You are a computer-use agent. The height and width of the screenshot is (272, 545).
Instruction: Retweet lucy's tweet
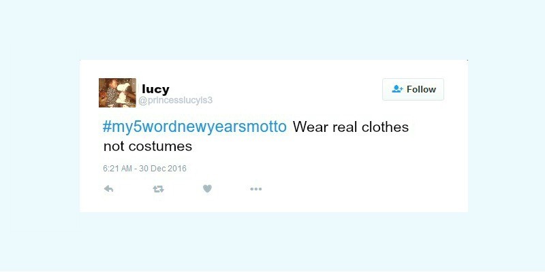pyautogui.click(x=158, y=189)
